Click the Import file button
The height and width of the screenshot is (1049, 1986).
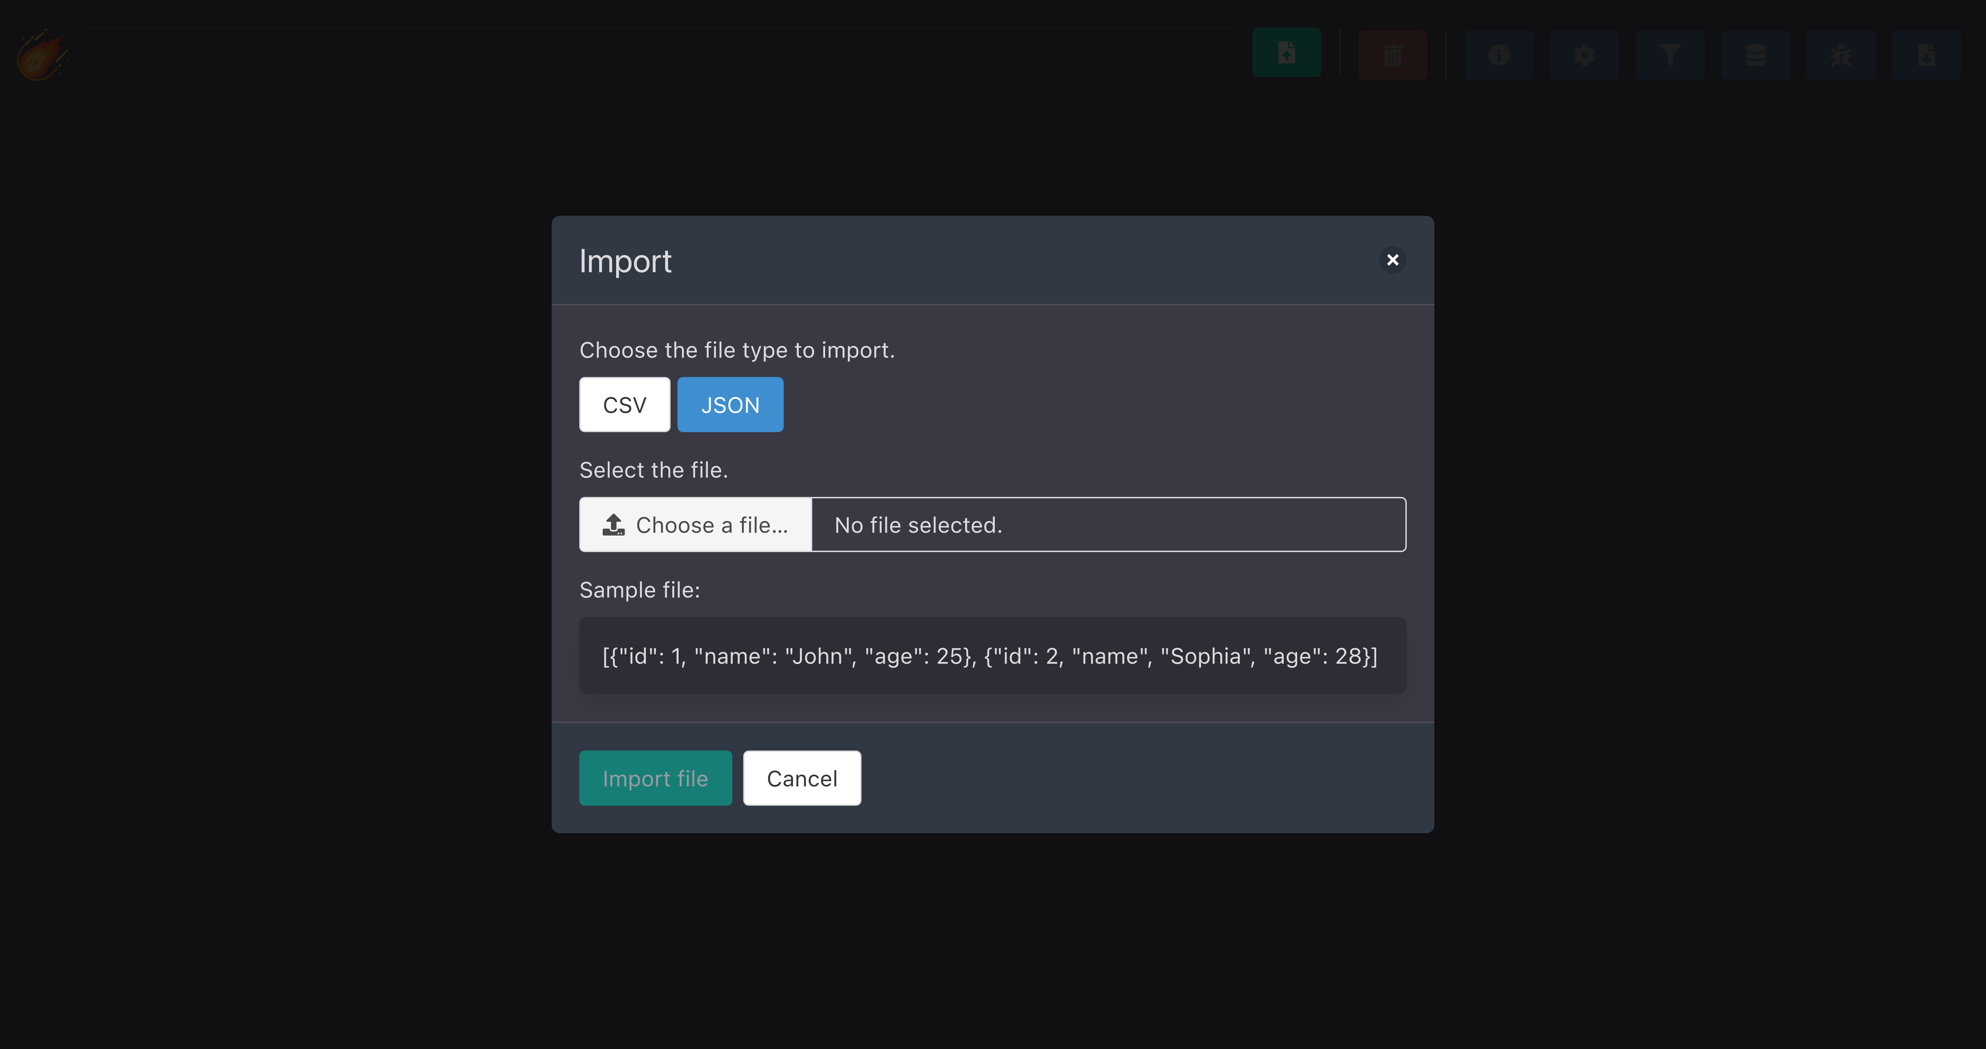655,778
